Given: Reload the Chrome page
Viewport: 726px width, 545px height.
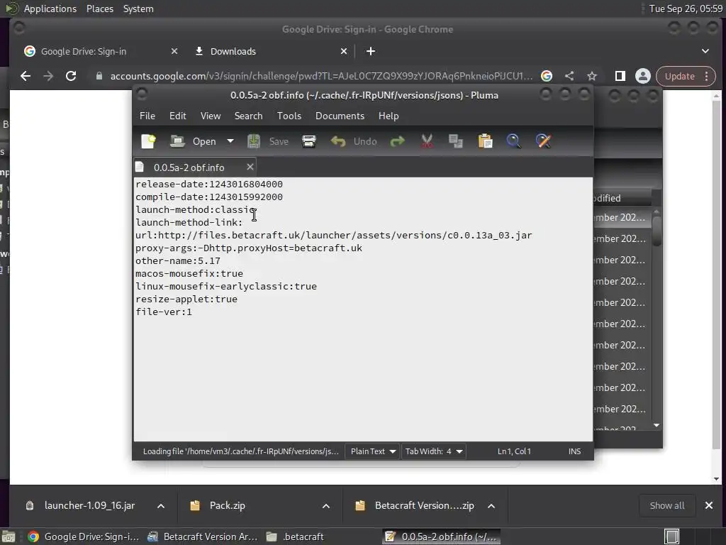Looking at the screenshot, I should (x=71, y=76).
